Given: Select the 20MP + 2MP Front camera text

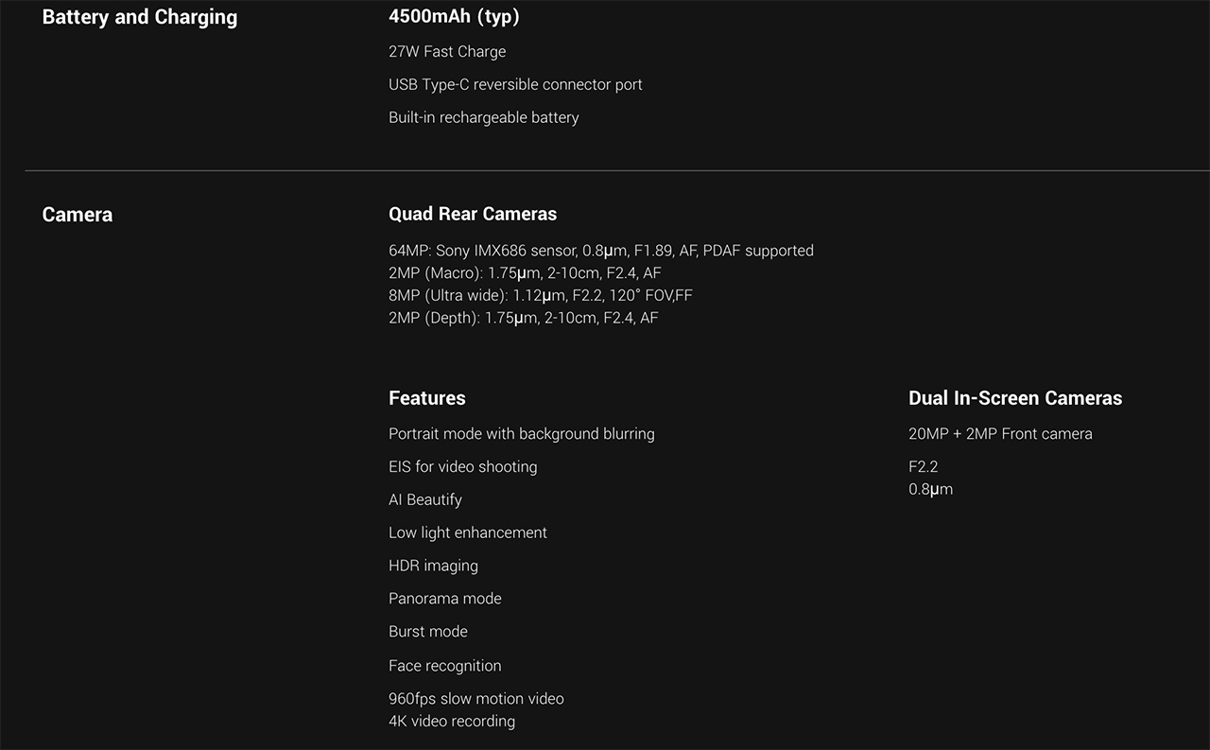Looking at the screenshot, I should [x=1000, y=433].
